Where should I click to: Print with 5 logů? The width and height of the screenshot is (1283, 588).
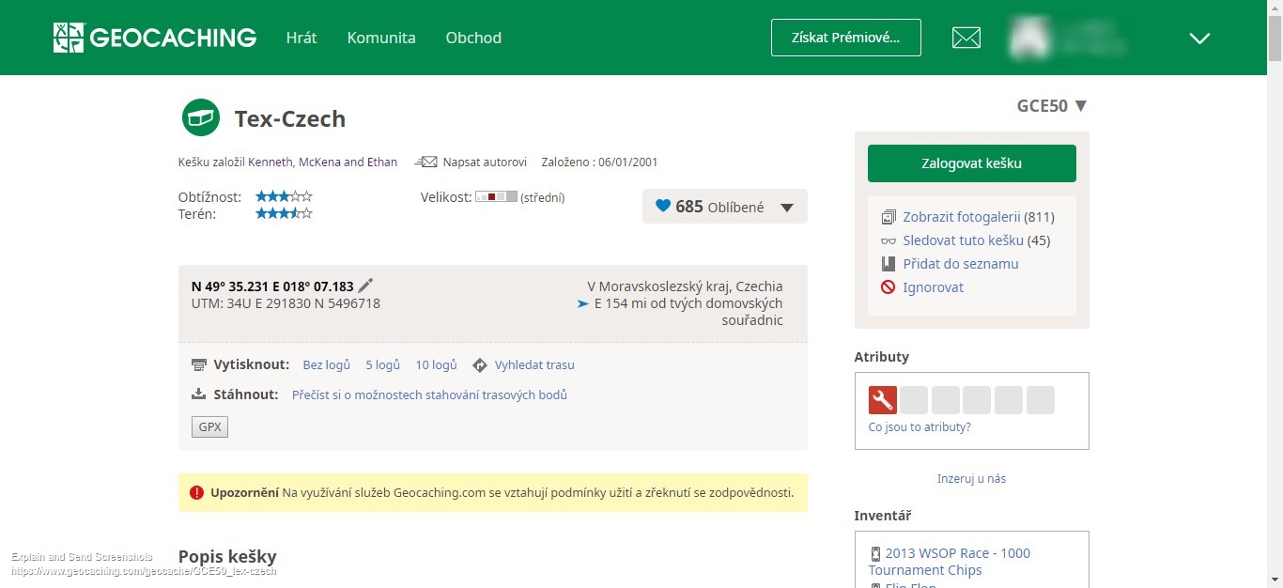click(382, 364)
